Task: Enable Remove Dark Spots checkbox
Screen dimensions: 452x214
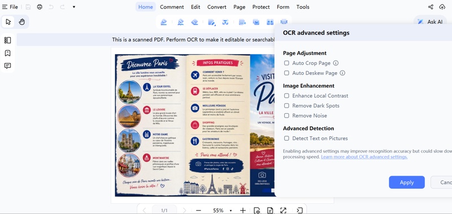Action: 286,106
